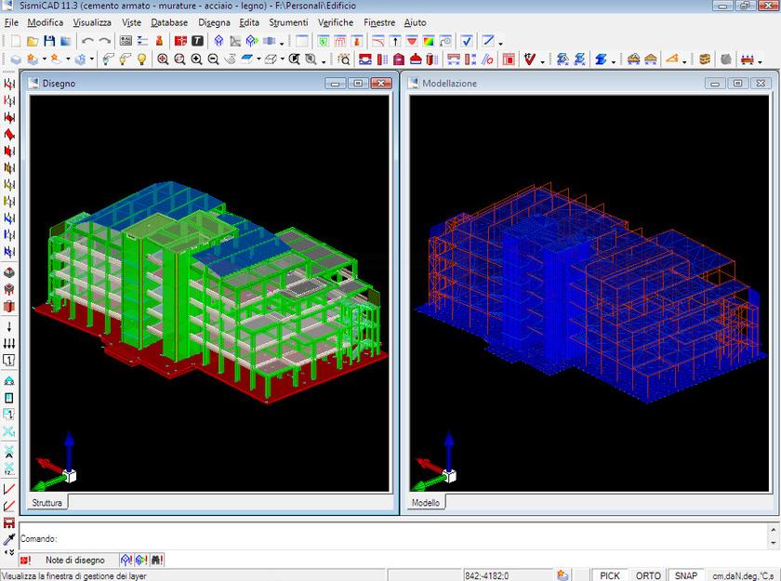This screenshot has height=581, width=781.
Task: Redo the last action with the redo arrow
Action: pos(104,38)
